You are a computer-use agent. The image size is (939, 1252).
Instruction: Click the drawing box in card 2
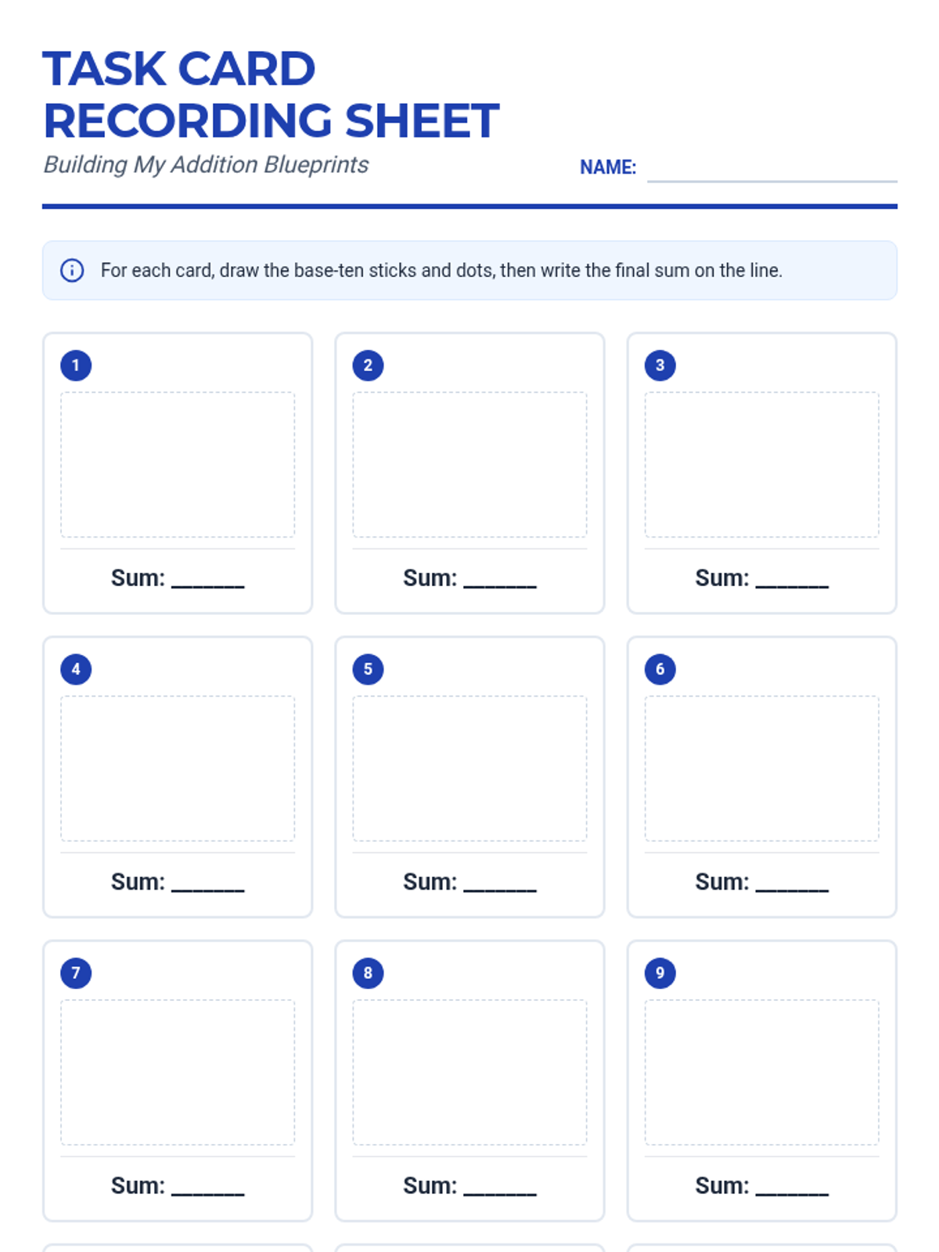click(469, 465)
